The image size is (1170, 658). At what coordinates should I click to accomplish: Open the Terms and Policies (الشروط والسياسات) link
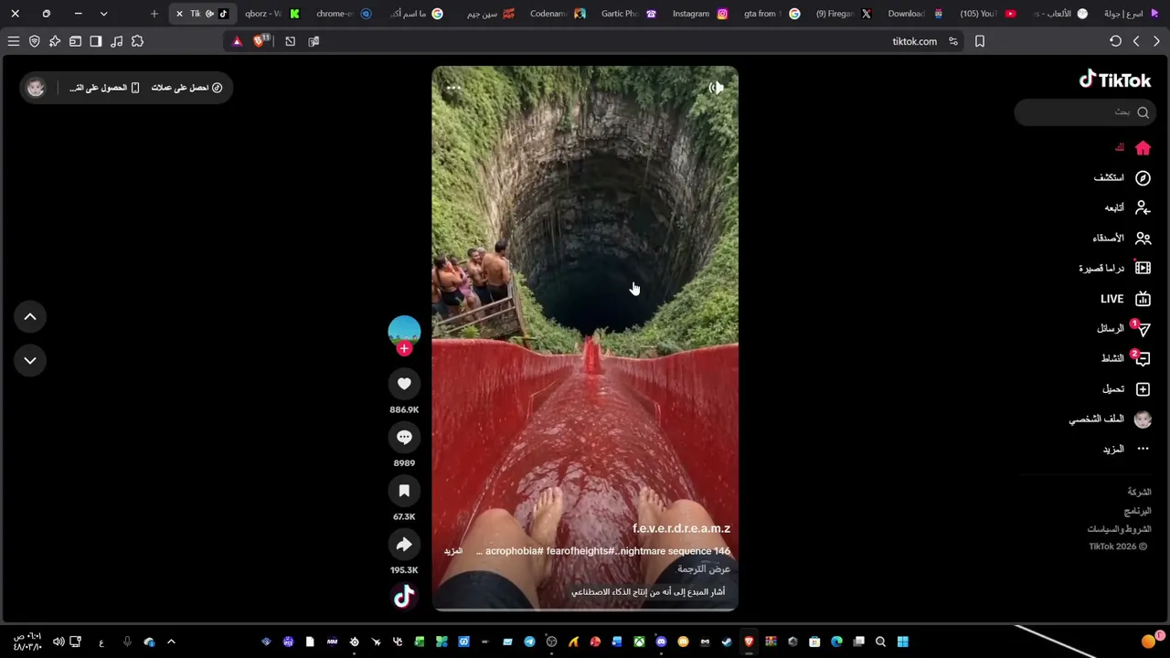1119,529
